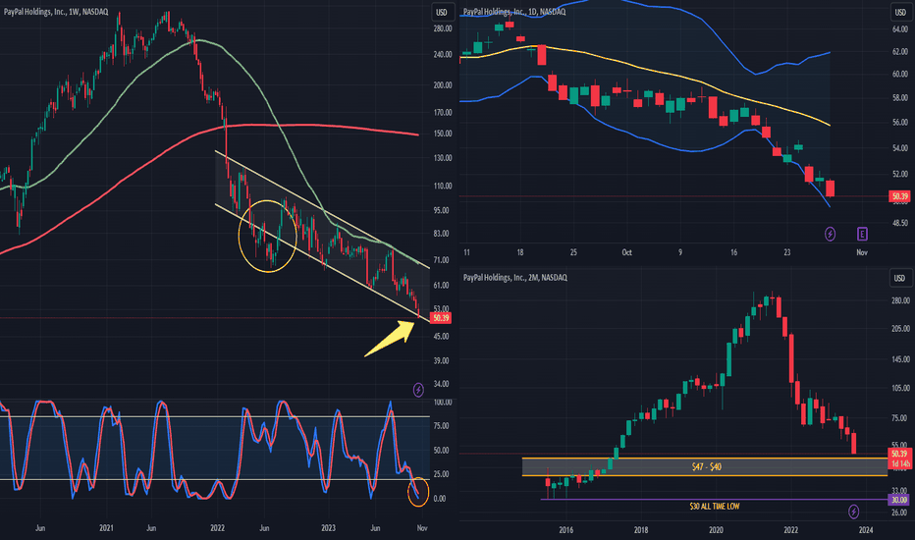Open the USD currency selector on 2M chart
915x540 pixels.
pyautogui.click(x=900, y=278)
